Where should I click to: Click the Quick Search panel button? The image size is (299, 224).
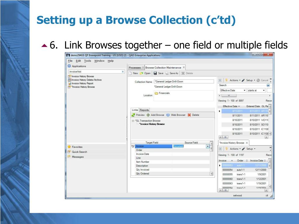(x=96, y=152)
